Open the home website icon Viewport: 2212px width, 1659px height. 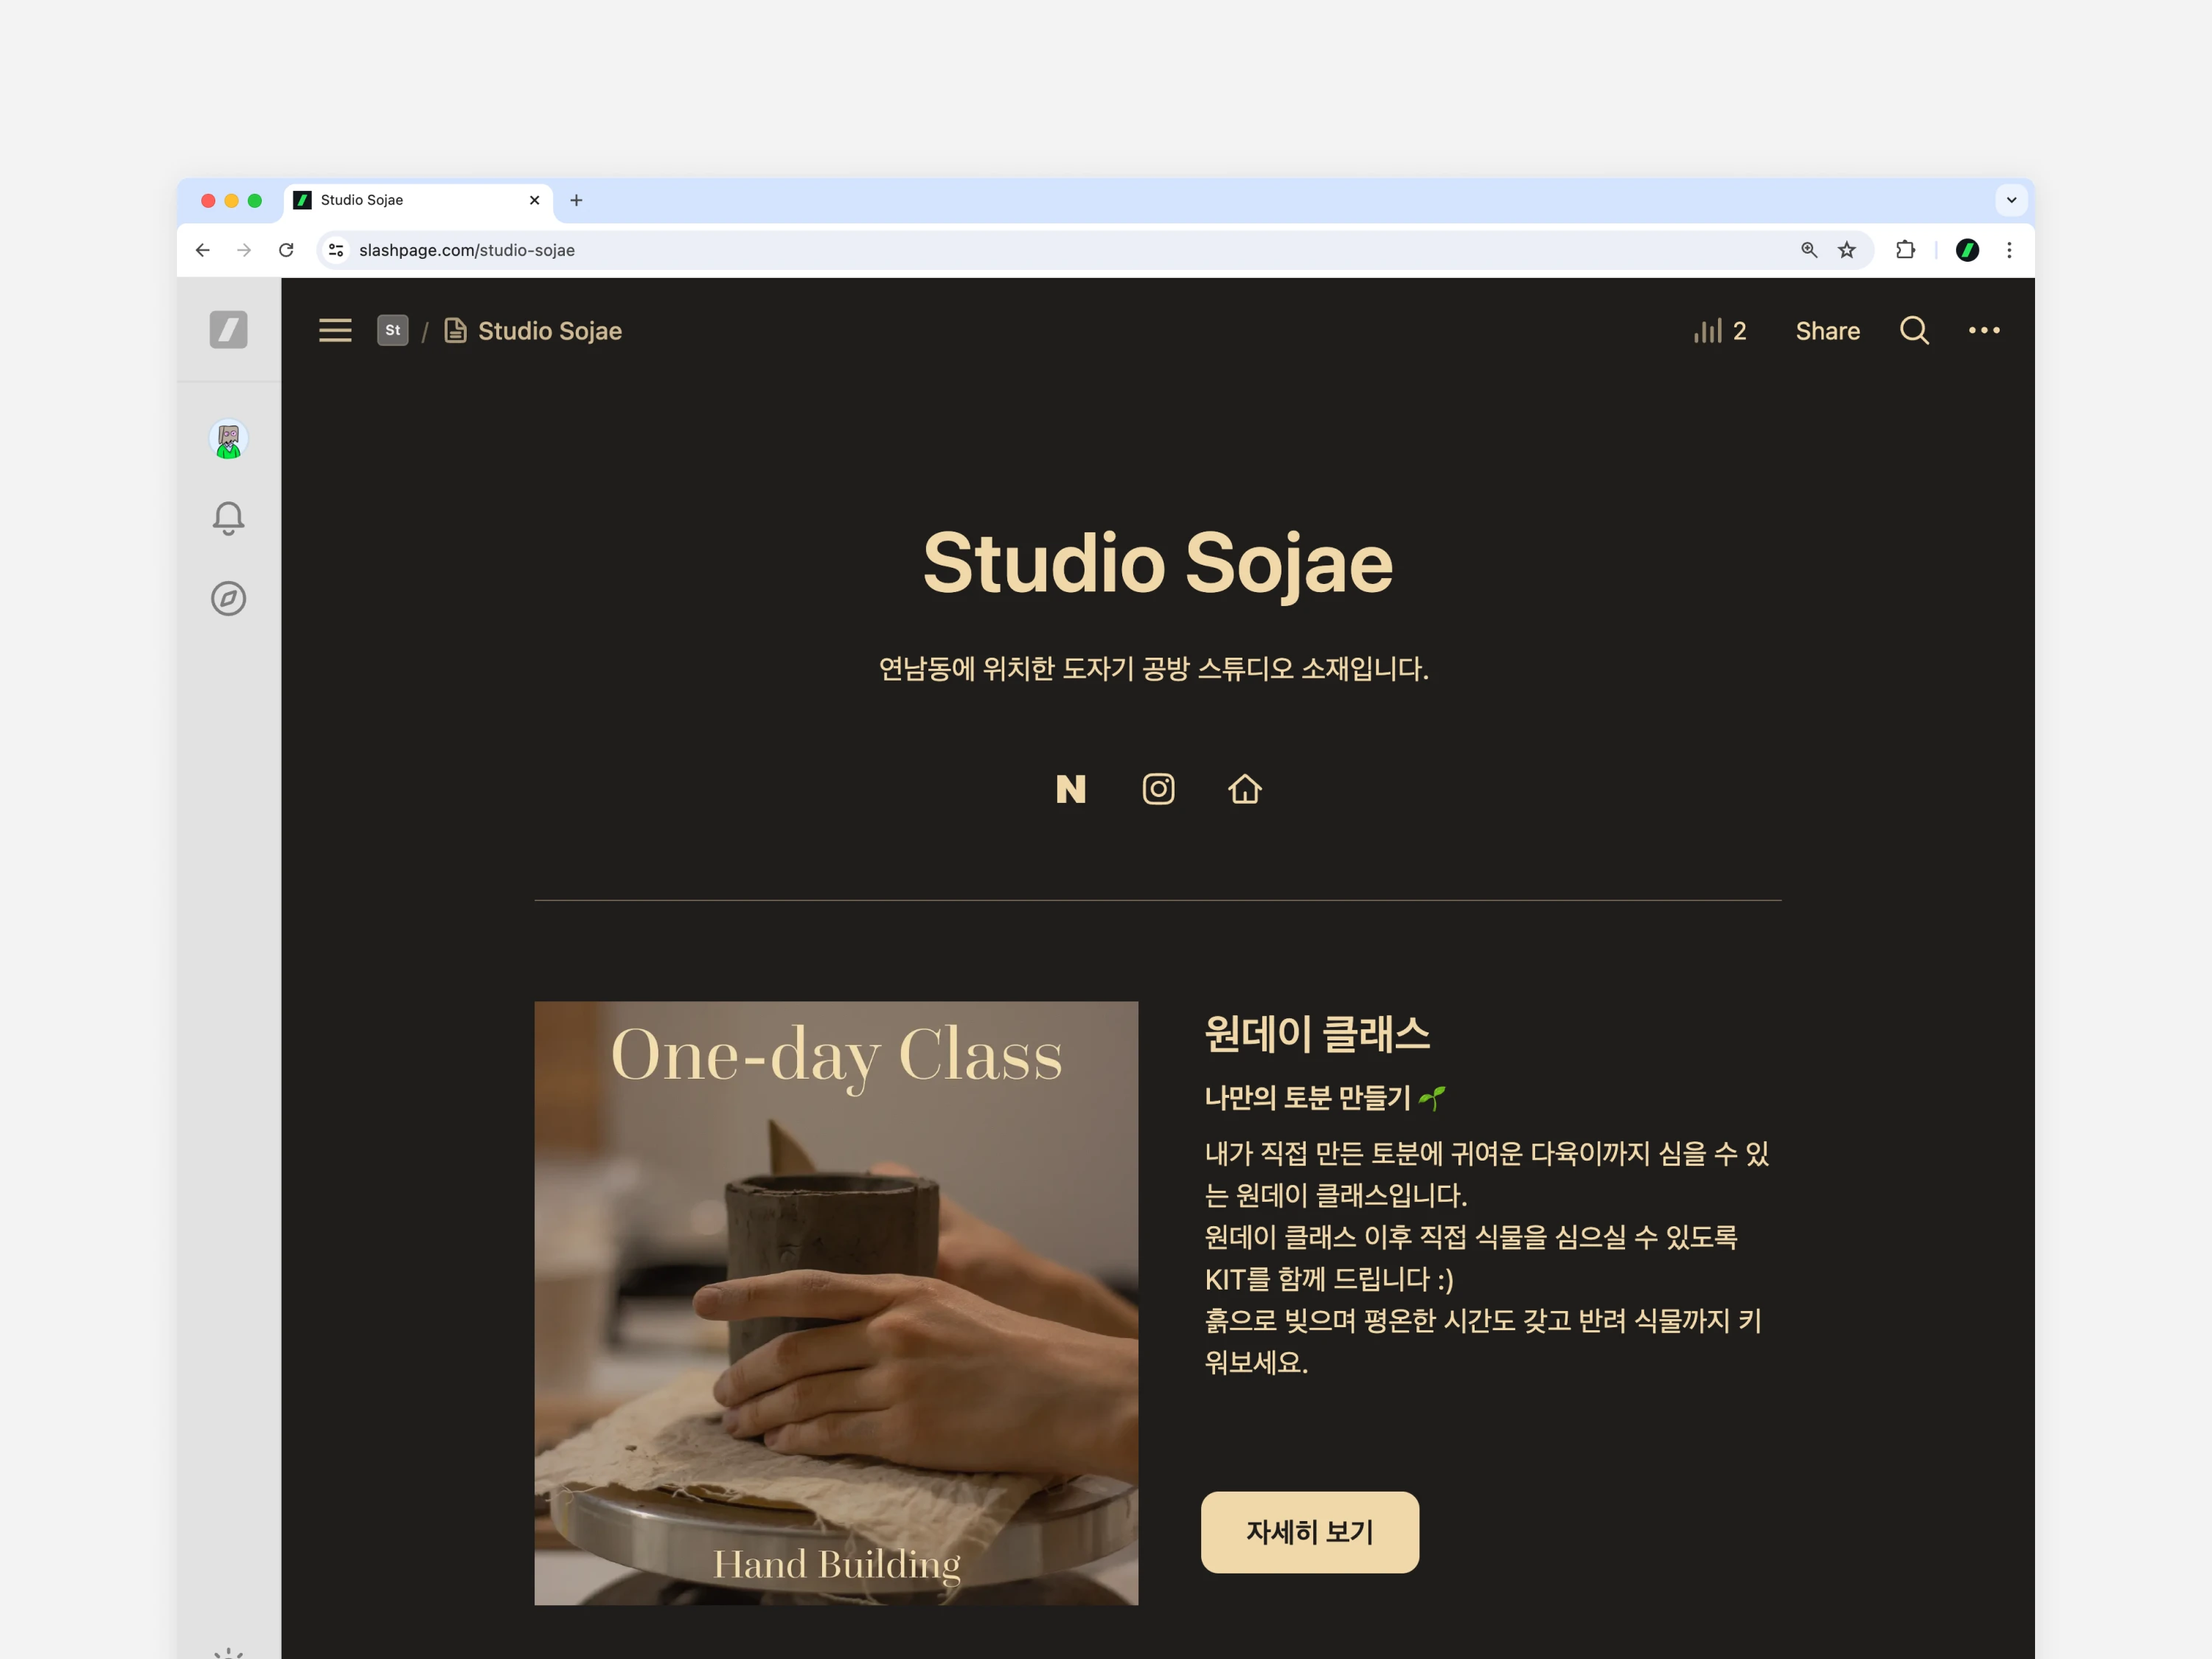click(x=1245, y=789)
